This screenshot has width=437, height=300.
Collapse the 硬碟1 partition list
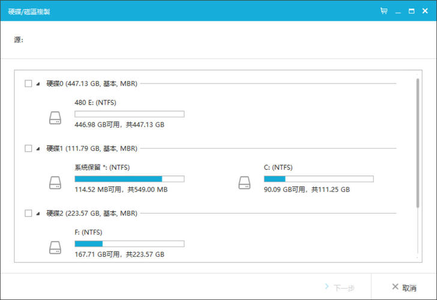[38, 148]
